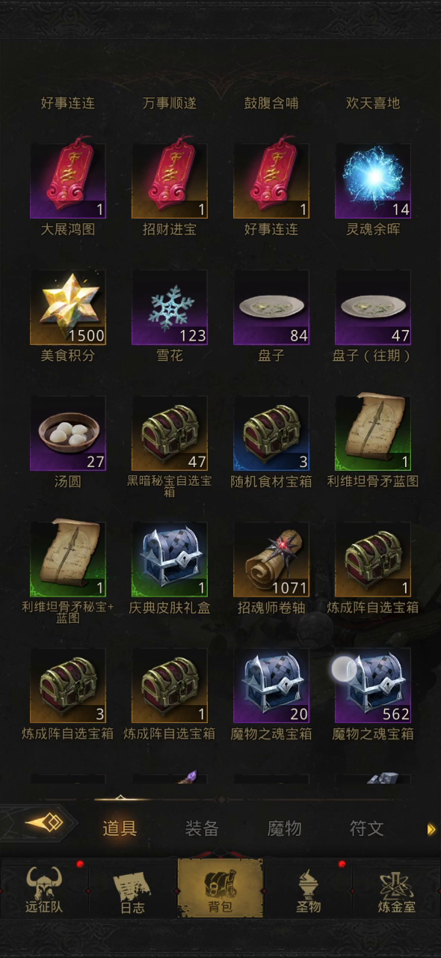Open the 美食积分 golden star item

(x=68, y=308)
